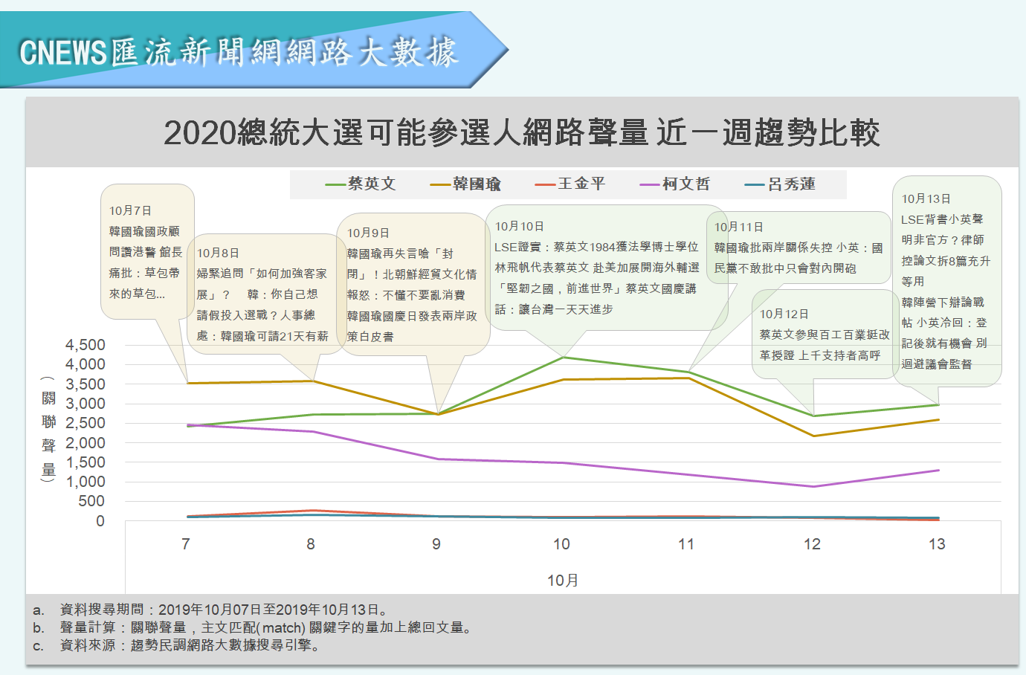Click footnote c about 資料來源
Viewport: 1026px width, 675px height.
click(x=177, y=645)
